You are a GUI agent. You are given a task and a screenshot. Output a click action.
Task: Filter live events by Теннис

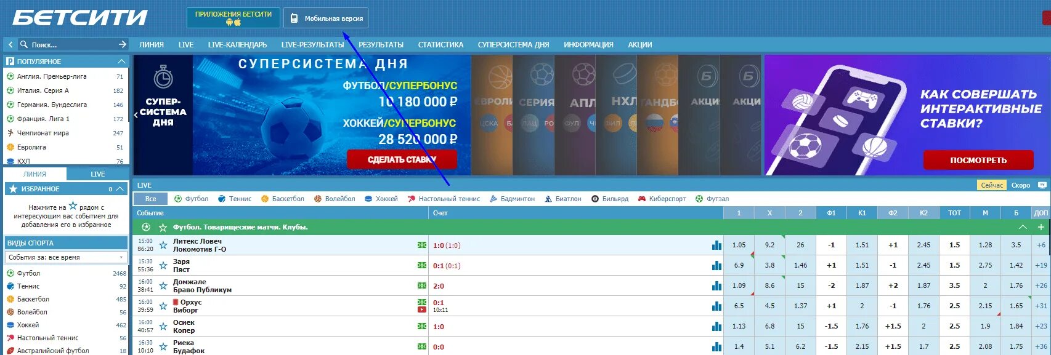point(235,199)
